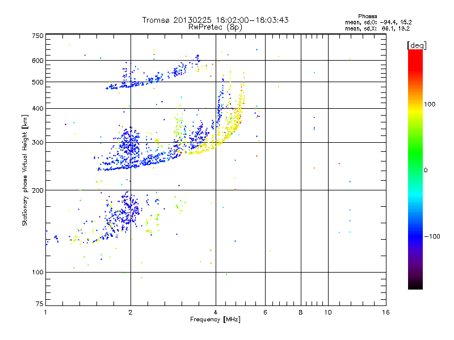The height and width of the screenshot is (340, 454).
Task: Click x-axis tick label '4'
Action: coord(216,312)
